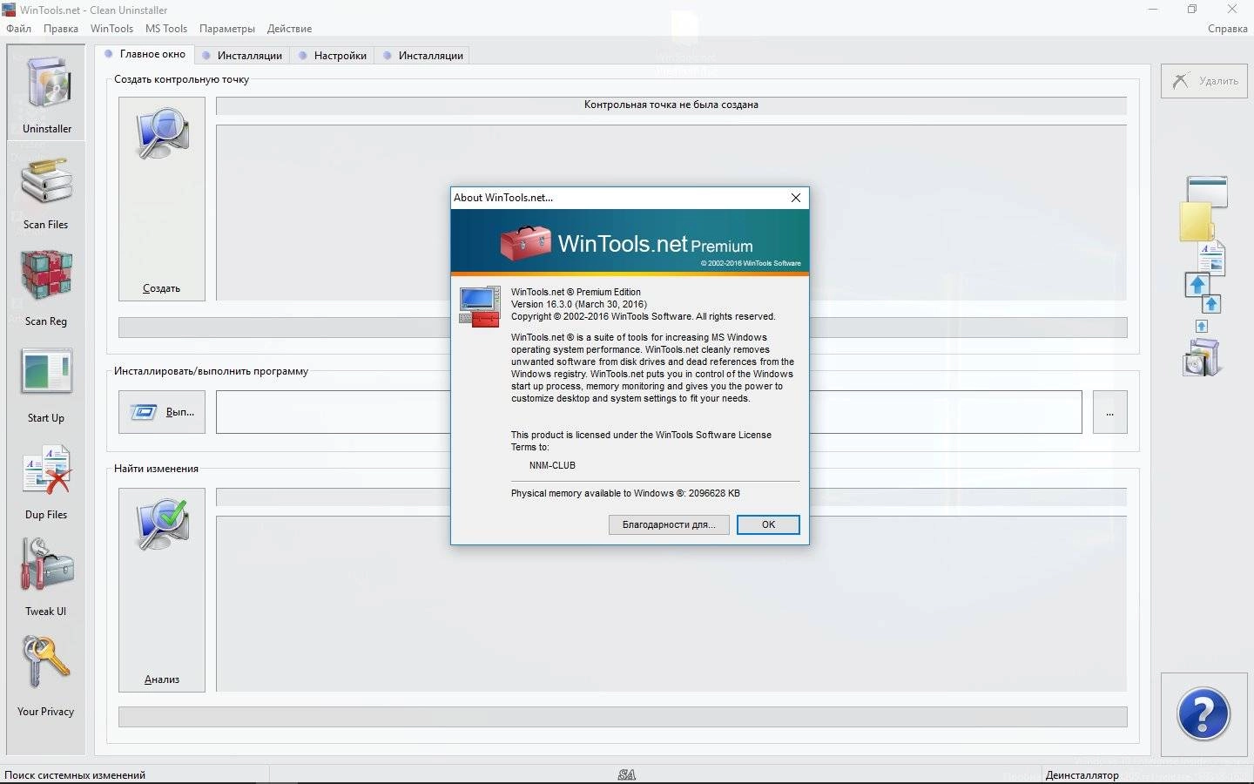Open the Uninstaller tool in sidebar

pos(47,93)
